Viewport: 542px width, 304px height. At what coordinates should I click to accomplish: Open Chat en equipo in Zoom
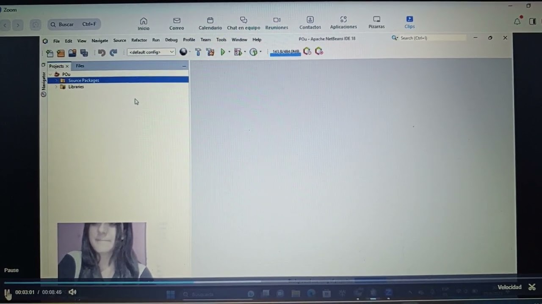(x=243, y=24)
